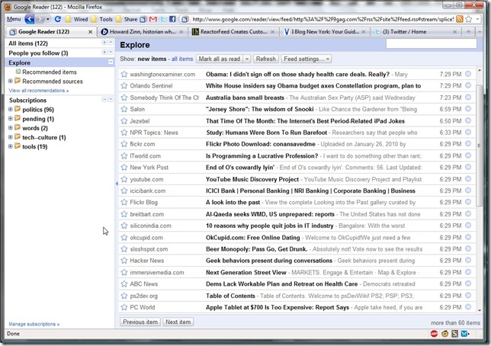Expand the tech--culture folder
Screen dimensions: 491x346
point(11,137)
